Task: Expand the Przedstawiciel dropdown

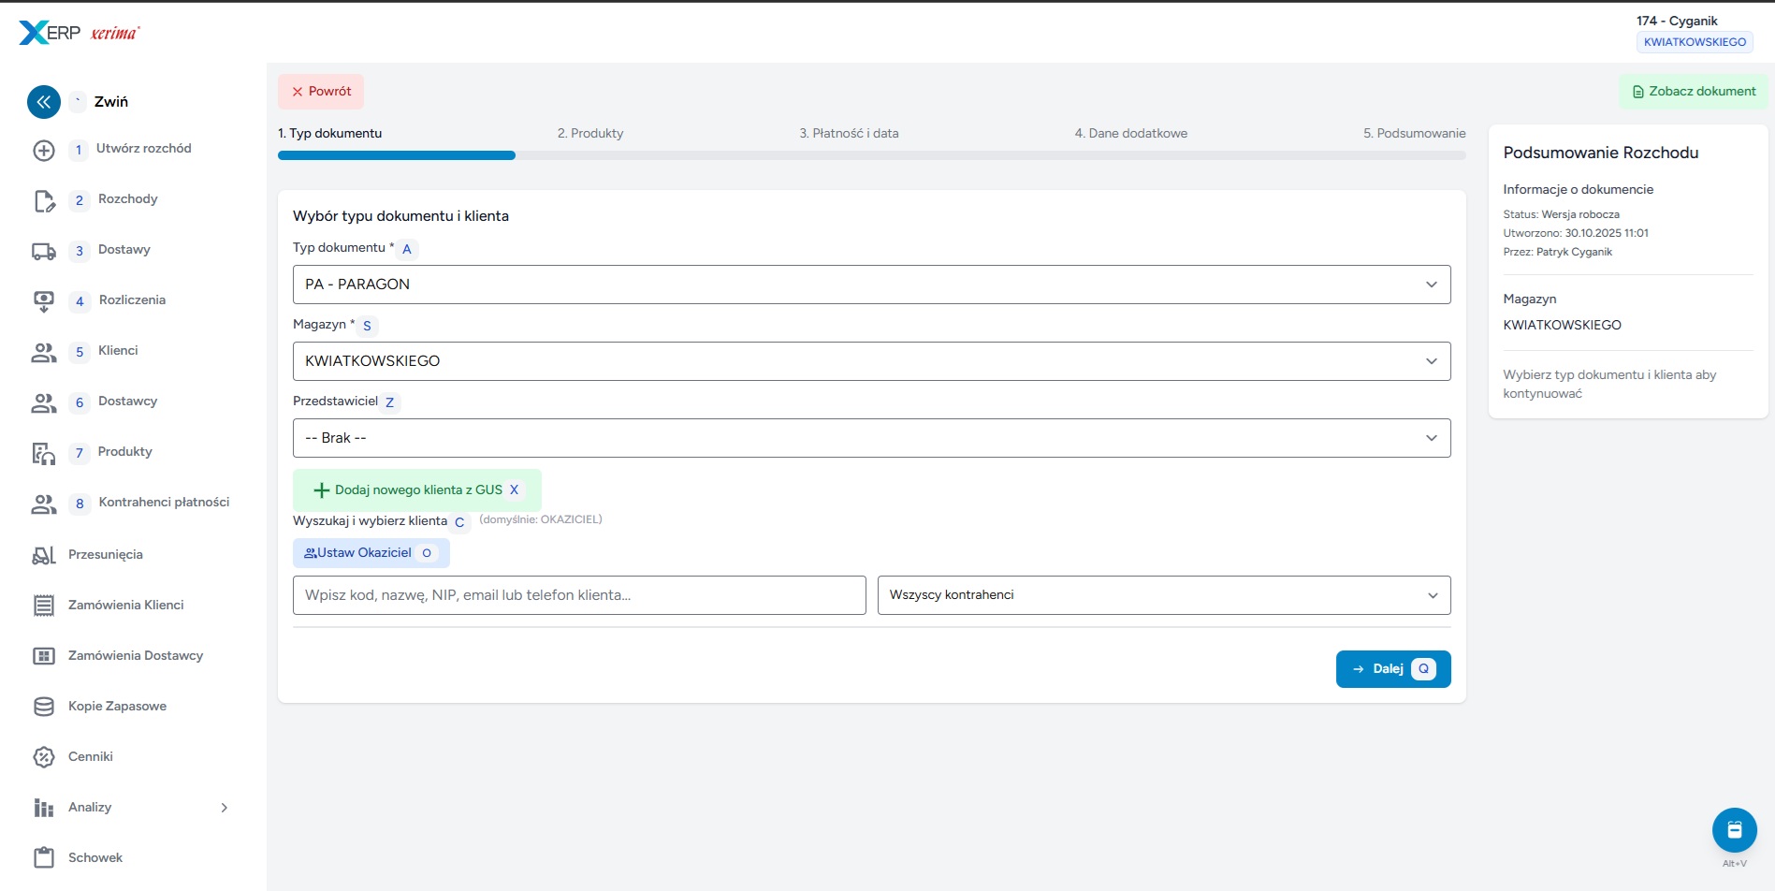Action: tap(871, 438)
